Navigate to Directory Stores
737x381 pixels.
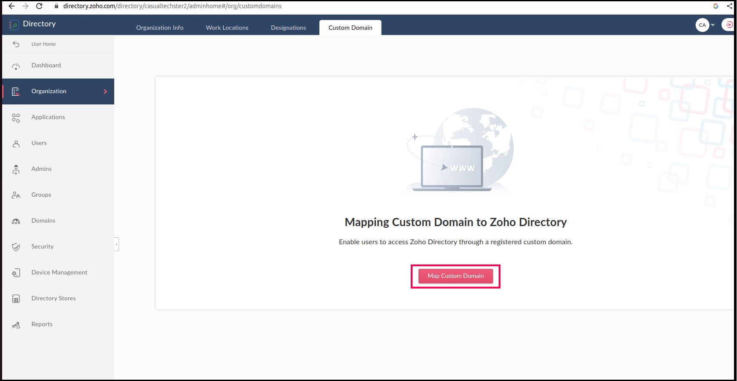pos(53,298)
